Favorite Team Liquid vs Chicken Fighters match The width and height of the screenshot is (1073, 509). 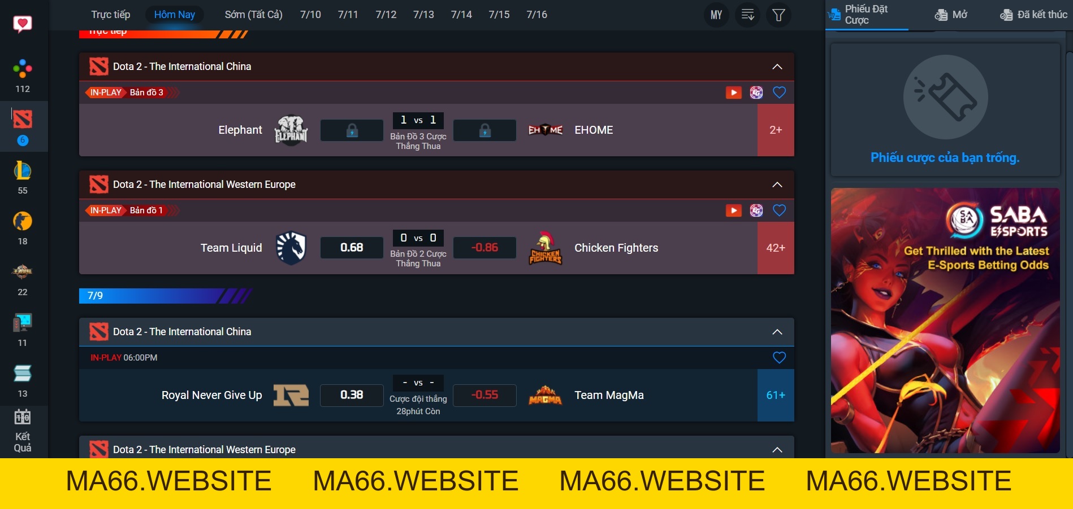(779, 210)
